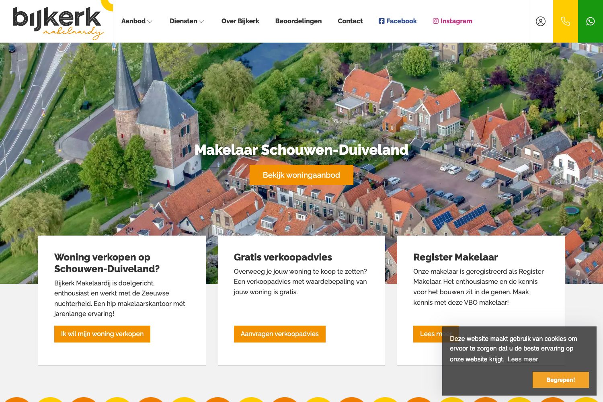Open the user account icon
This screenshot has height=402, width=603.
point(541,21)
